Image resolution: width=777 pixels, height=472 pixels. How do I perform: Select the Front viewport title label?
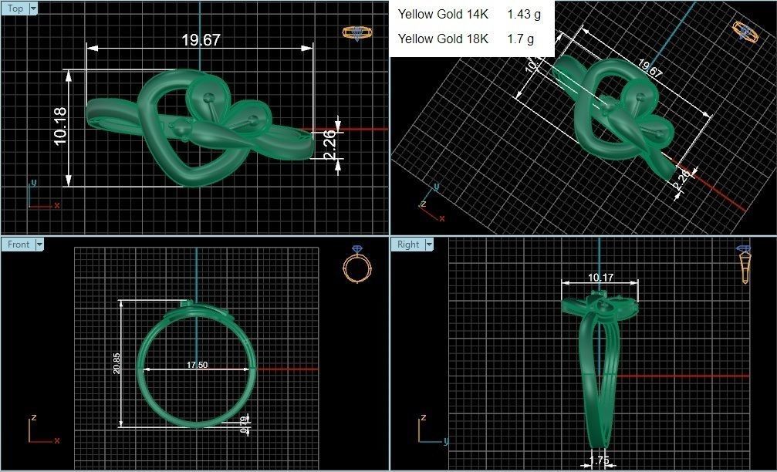19,244
